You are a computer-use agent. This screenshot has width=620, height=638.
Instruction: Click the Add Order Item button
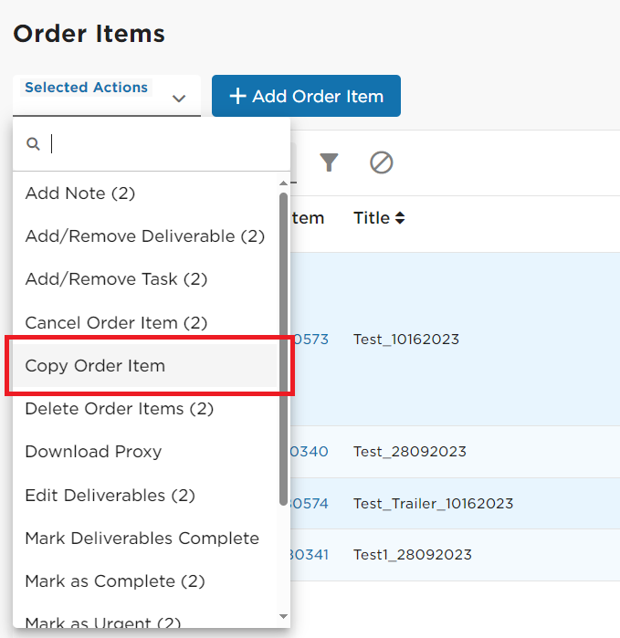click(x=306, y=96)
